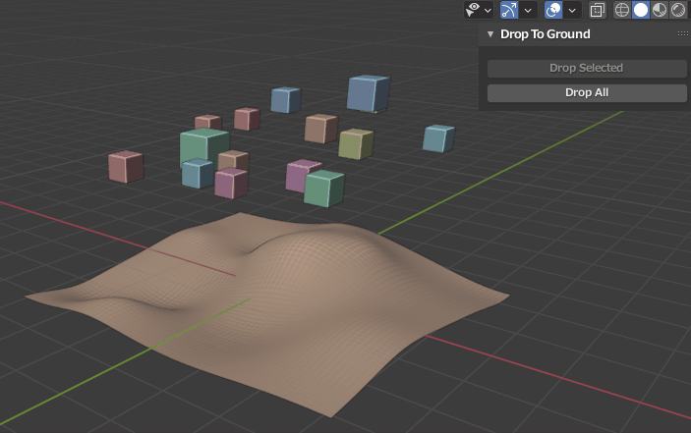Open the selectability and visibility popover

pos(479,10)
